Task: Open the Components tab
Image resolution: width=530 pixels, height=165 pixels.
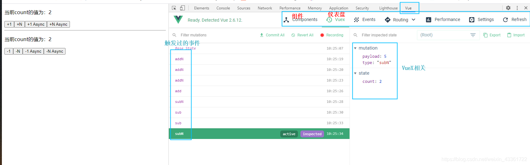Action: coord(301,19)
